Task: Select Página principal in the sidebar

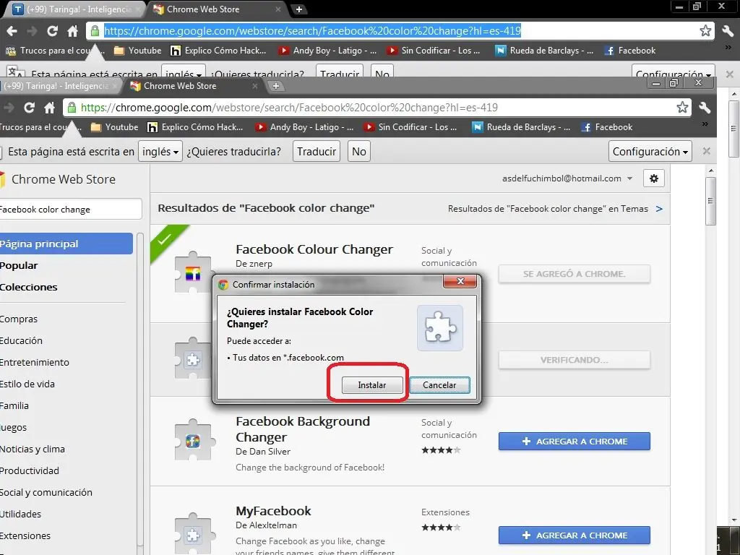Action: click(66, 244)
